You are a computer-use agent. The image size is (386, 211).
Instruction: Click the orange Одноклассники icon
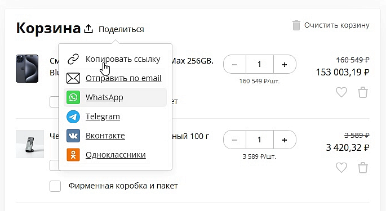73,155
